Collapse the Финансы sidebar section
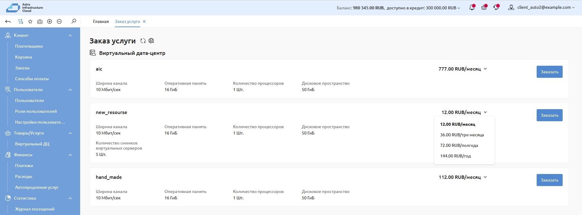 click(70, 155)
